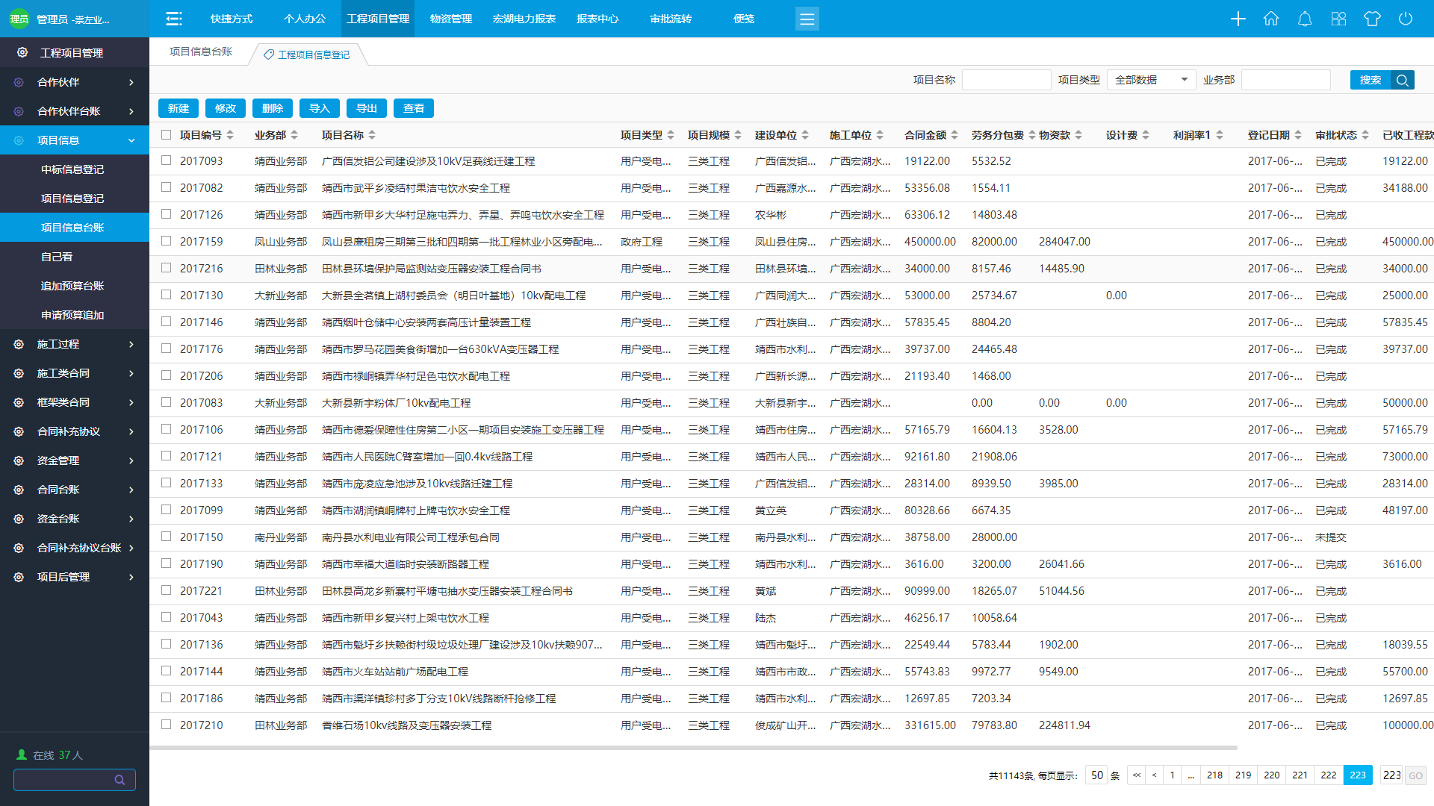Click the 新建 button
Screen dimensions: 1434x806
[179, 108]
